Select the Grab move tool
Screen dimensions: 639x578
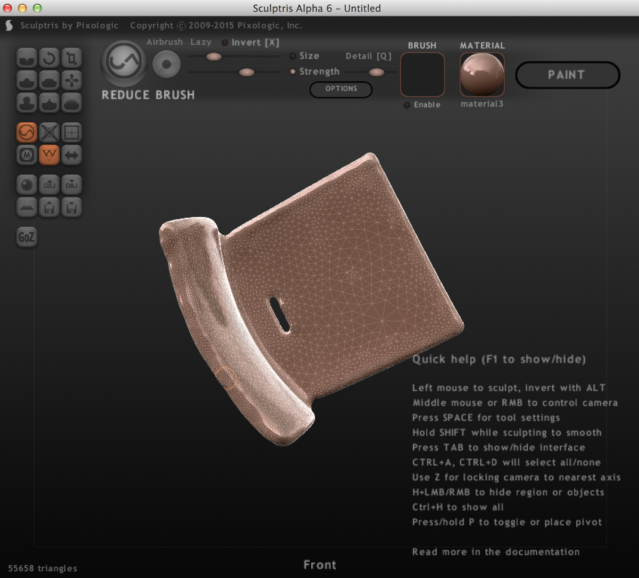point(72,81)
